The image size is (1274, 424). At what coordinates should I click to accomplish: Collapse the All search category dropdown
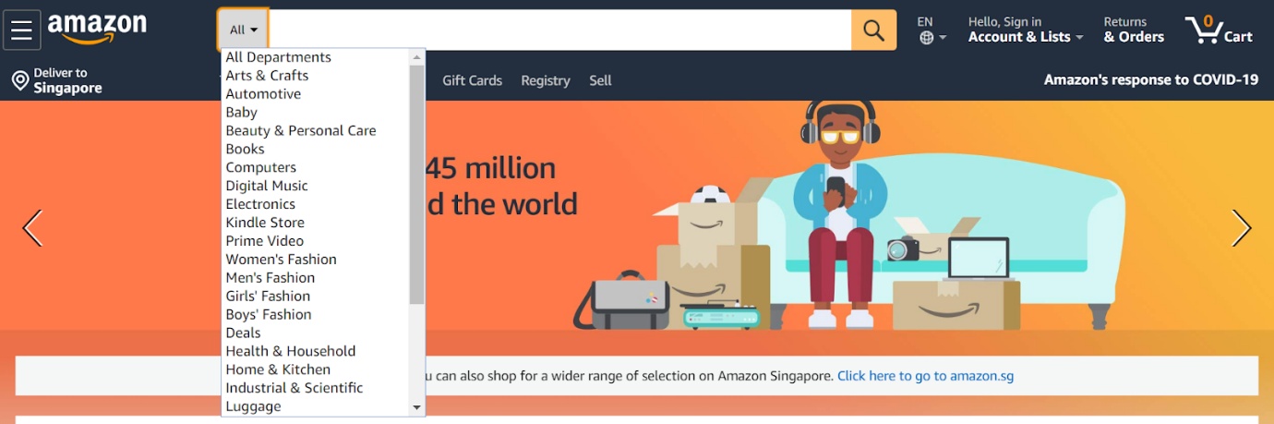point(244,30)
